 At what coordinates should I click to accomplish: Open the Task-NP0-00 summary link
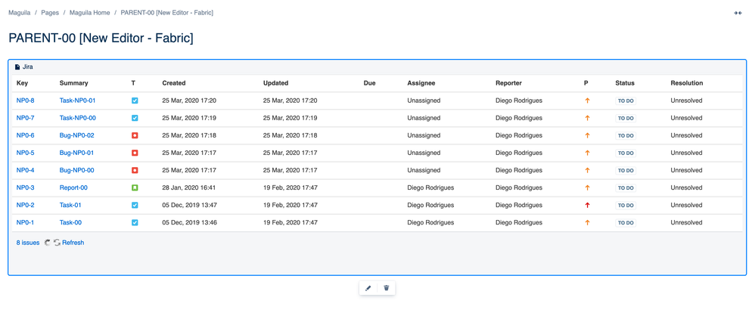[77, 119]
